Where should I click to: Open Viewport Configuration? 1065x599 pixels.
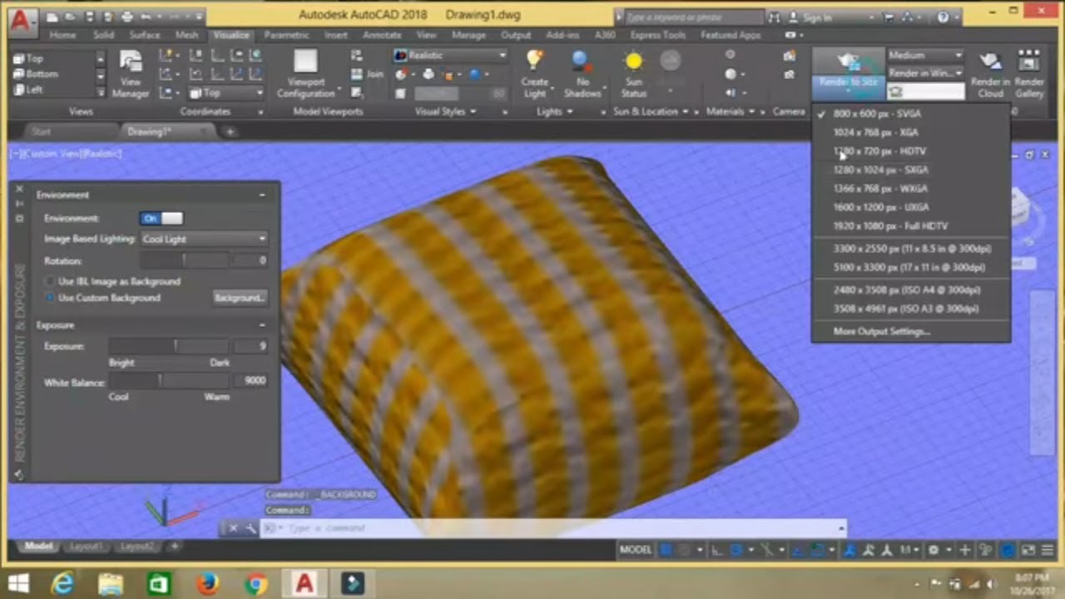click(x=305, y=73)
